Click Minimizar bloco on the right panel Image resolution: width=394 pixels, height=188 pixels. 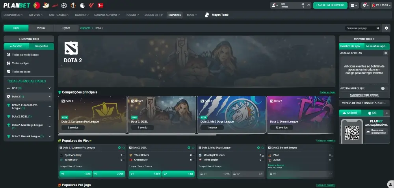coord(364,39)
